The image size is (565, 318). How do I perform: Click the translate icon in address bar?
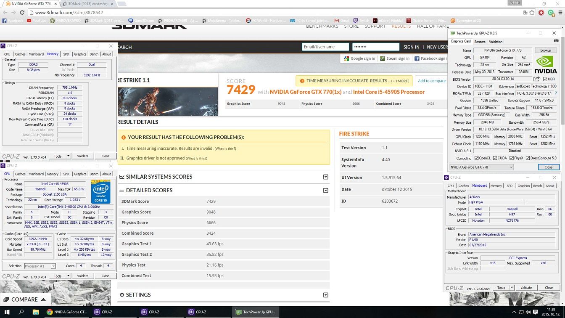click(525, 13)
